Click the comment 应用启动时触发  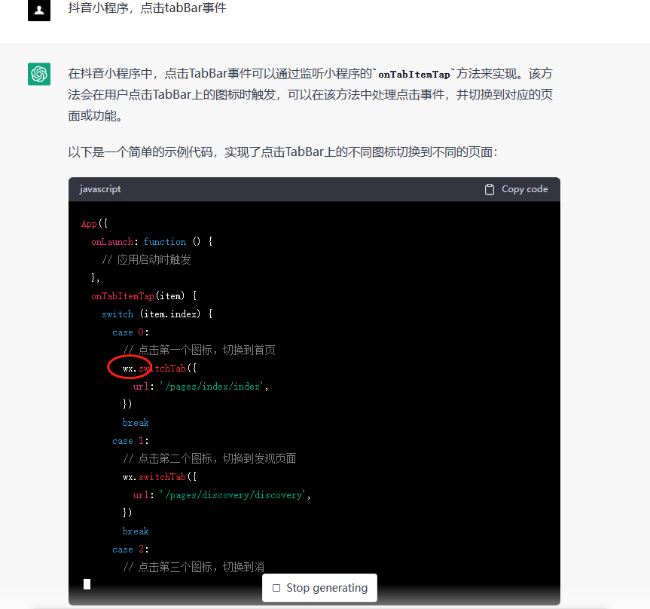pyautogui.click(x=146, y=260)
